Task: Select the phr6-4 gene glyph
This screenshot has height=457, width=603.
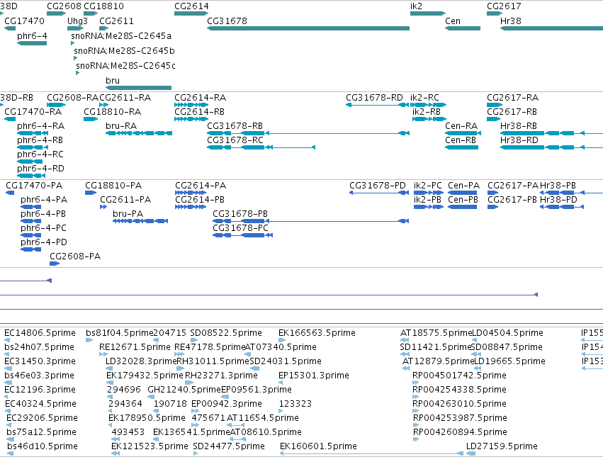Action: click(x=32, y=43)
